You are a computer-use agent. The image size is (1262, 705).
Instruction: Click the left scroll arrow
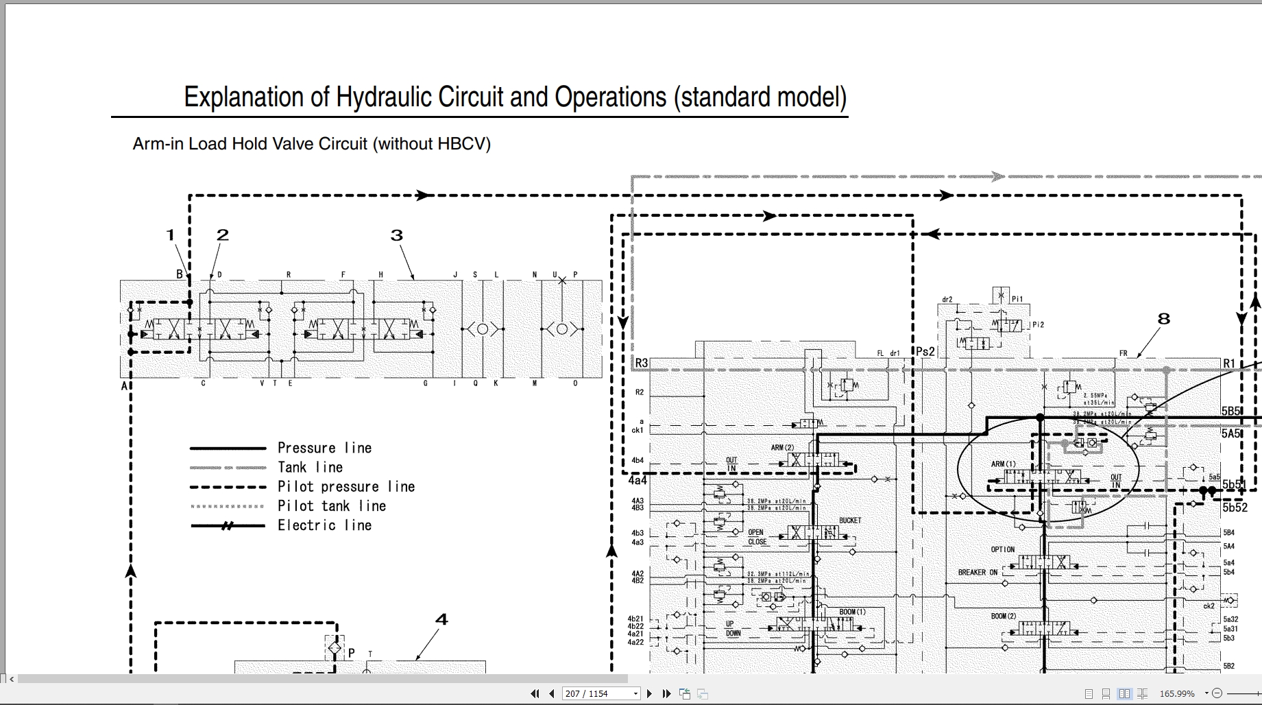point(11,679)
